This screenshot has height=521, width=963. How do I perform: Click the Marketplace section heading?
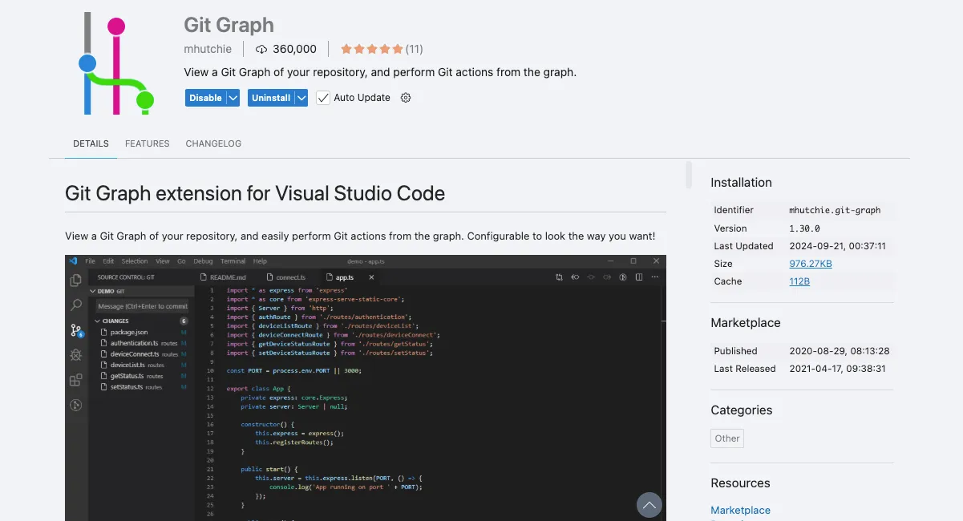coord(745,323)
